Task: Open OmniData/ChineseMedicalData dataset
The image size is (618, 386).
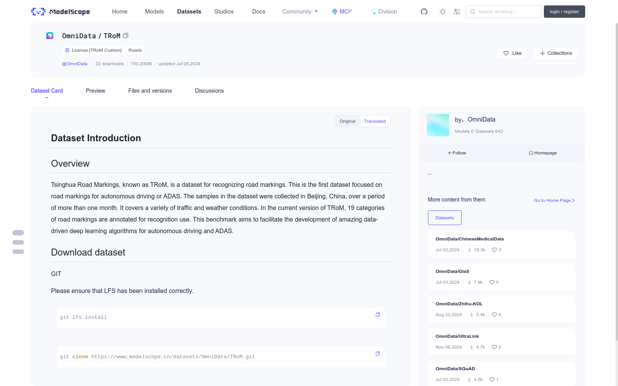Action: tap(470, 239)
